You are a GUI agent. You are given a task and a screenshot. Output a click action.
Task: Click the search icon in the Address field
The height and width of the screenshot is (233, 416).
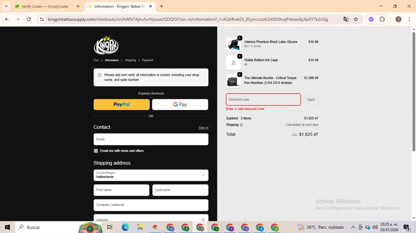tap(203, 220)
